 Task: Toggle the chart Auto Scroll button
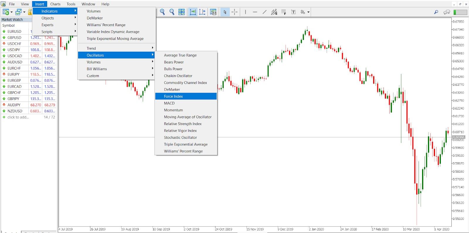click(x=193, y=12)
